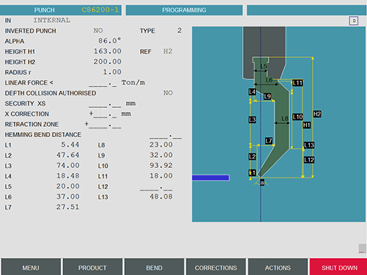The height and width of the screenshot is (275, 367).
Task: Click the small D icon at top right
Action: tap(354, 21)
